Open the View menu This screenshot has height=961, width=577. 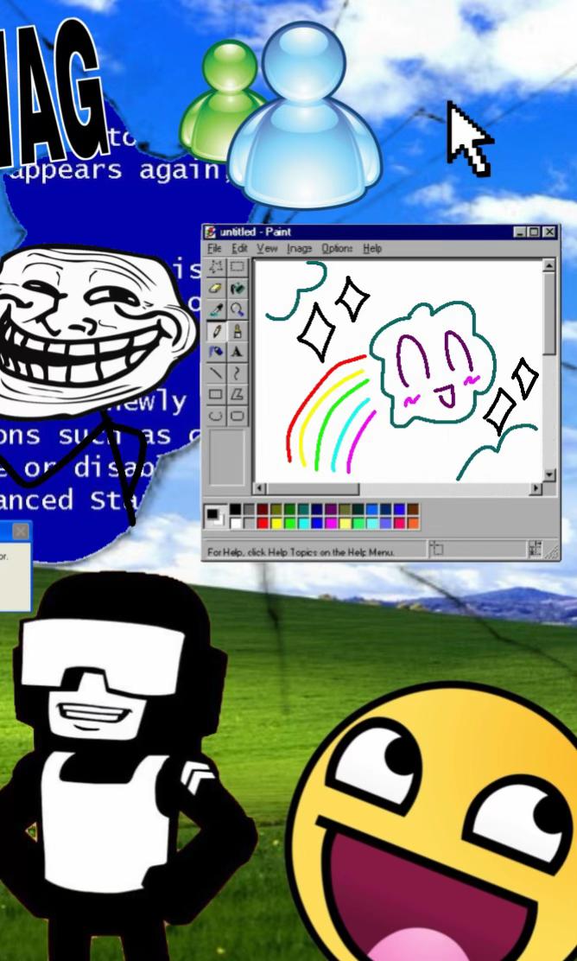point(267,248)
